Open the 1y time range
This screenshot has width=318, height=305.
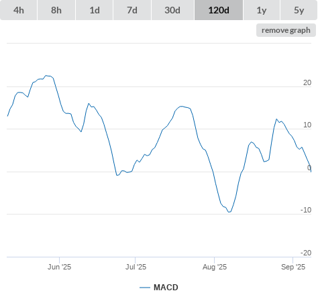(x=262, y=10)
